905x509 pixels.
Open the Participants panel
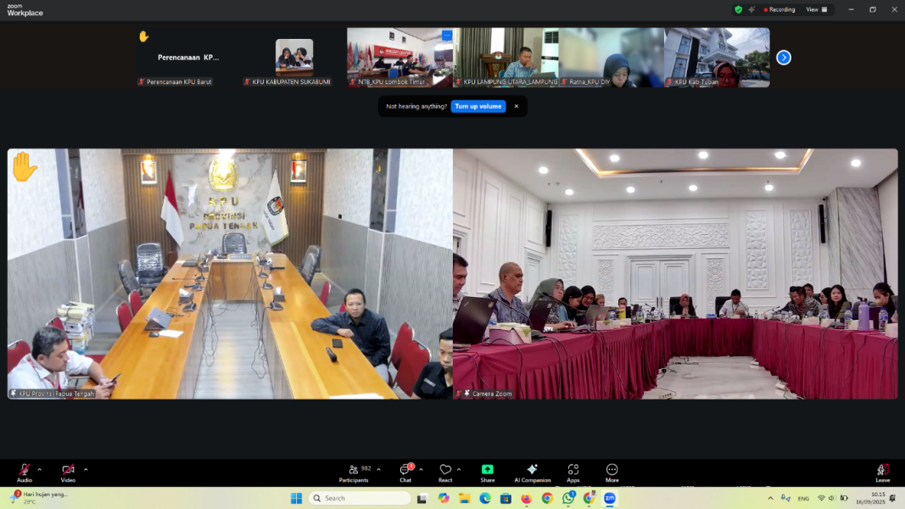pyautogui.click(x=354, y=471)
